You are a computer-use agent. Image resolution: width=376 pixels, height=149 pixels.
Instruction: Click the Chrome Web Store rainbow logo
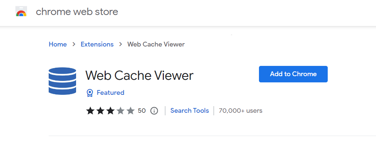pos(21,12)
